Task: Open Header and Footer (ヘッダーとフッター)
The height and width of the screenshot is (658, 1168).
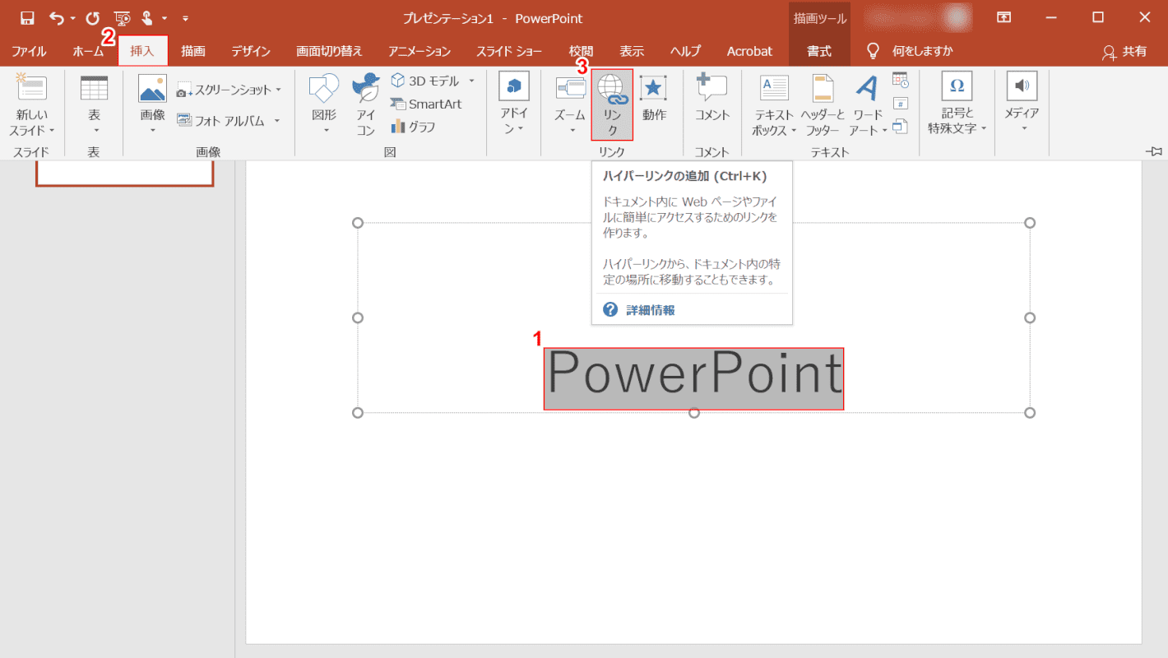Action: (823, 105)
